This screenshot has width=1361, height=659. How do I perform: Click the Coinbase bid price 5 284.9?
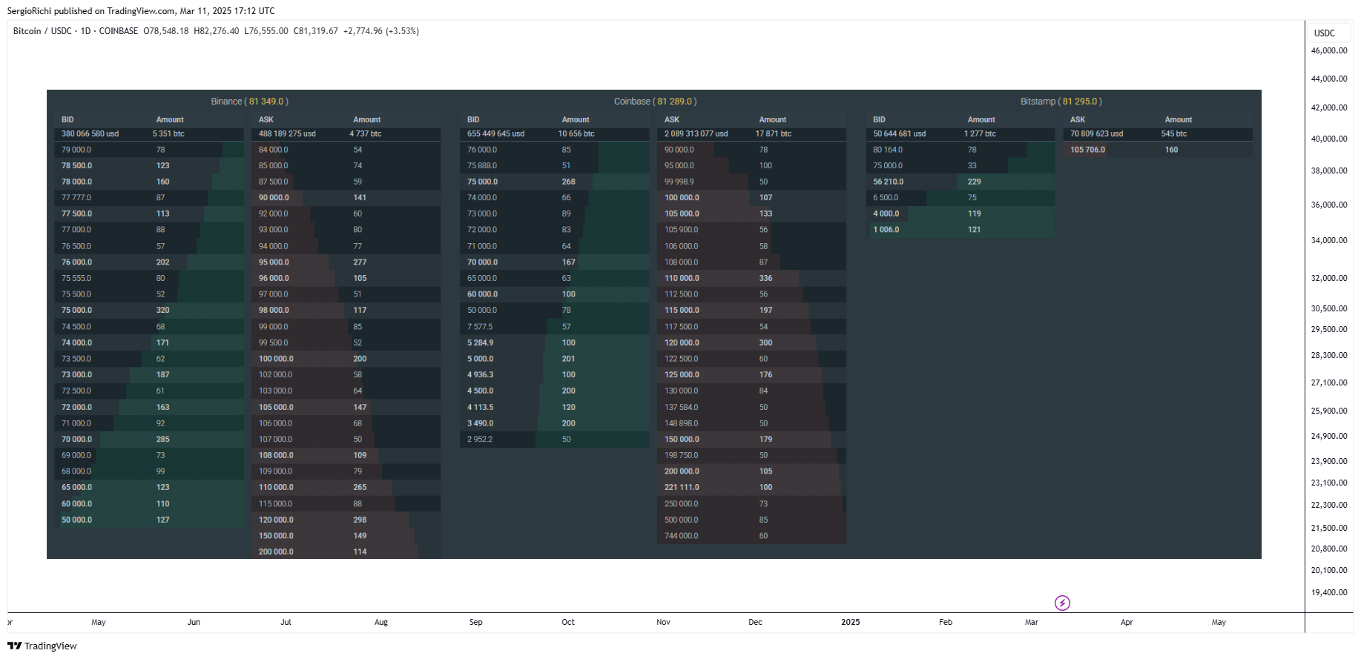(480, 343)
